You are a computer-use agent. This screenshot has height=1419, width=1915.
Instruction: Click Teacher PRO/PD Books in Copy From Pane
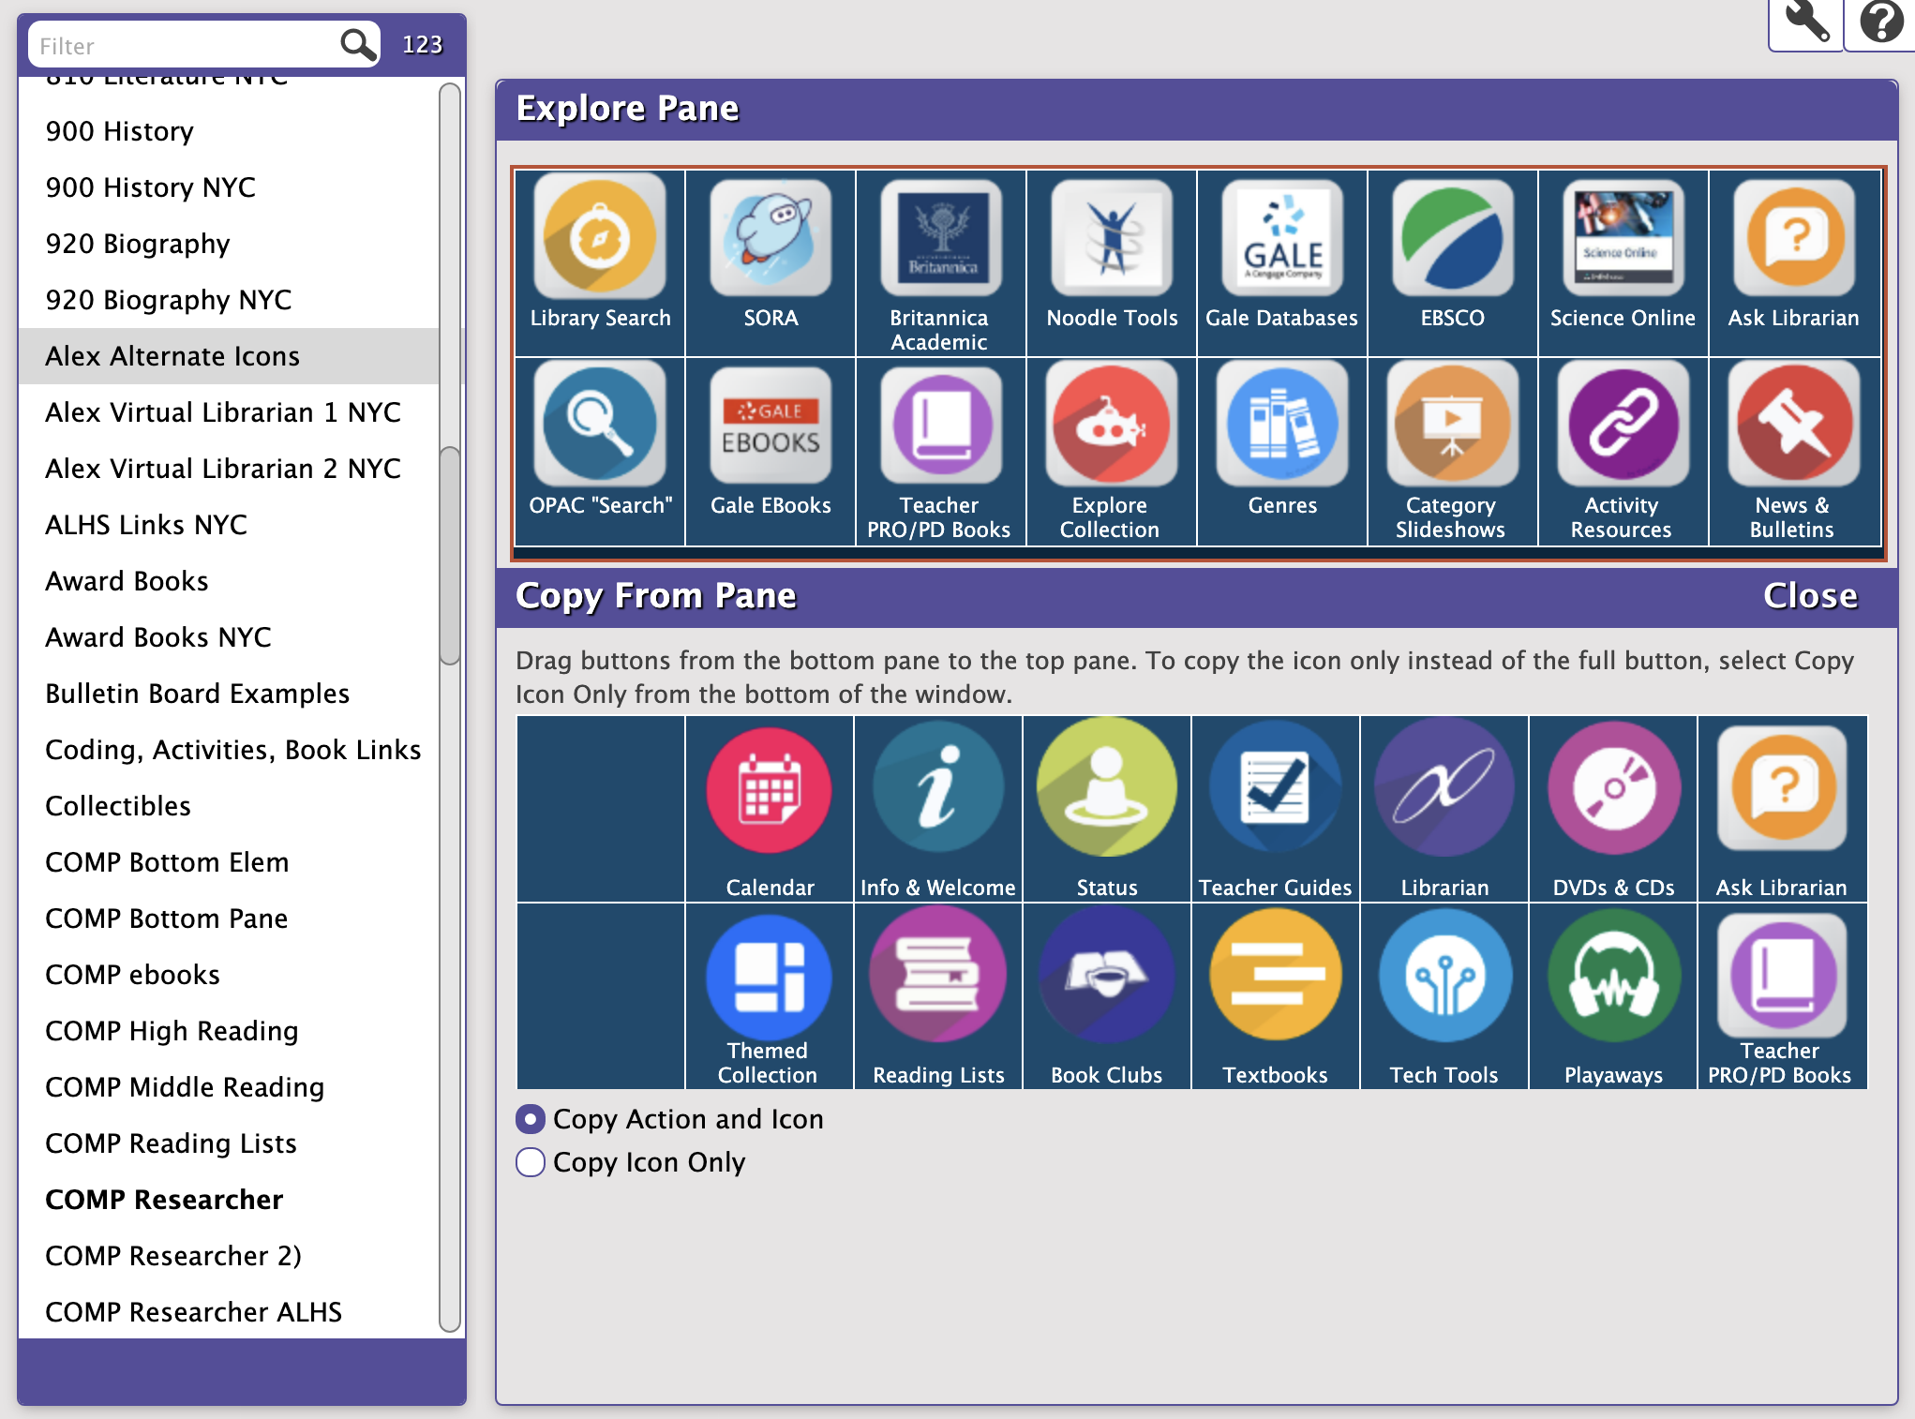pyautogui.click(x=1782, y=976)
